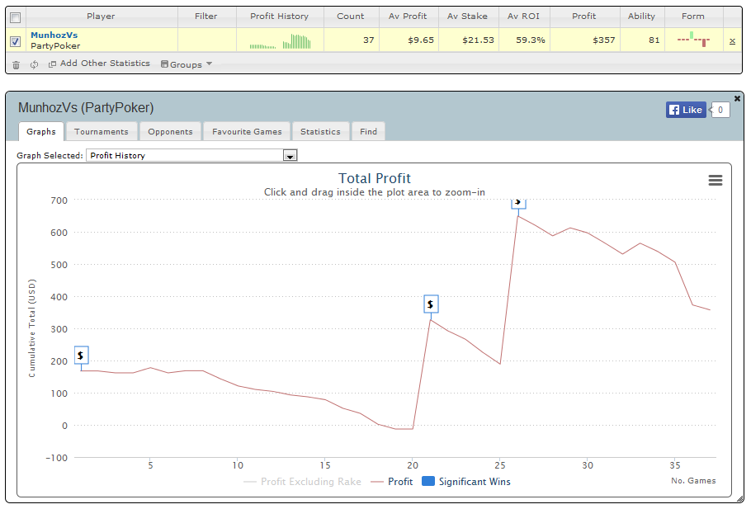Click the Facebook Like button

click(x=686, y=110)
